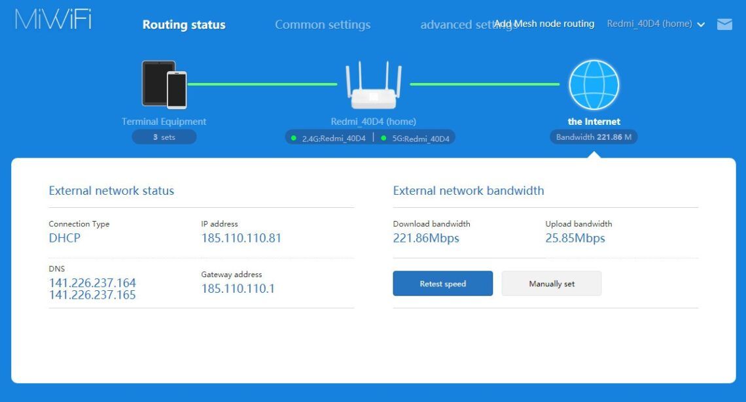Image resolution: width=746 pixels, height=402 pixels.
Task: Click the Manually set button
Action: pos(551,283)
